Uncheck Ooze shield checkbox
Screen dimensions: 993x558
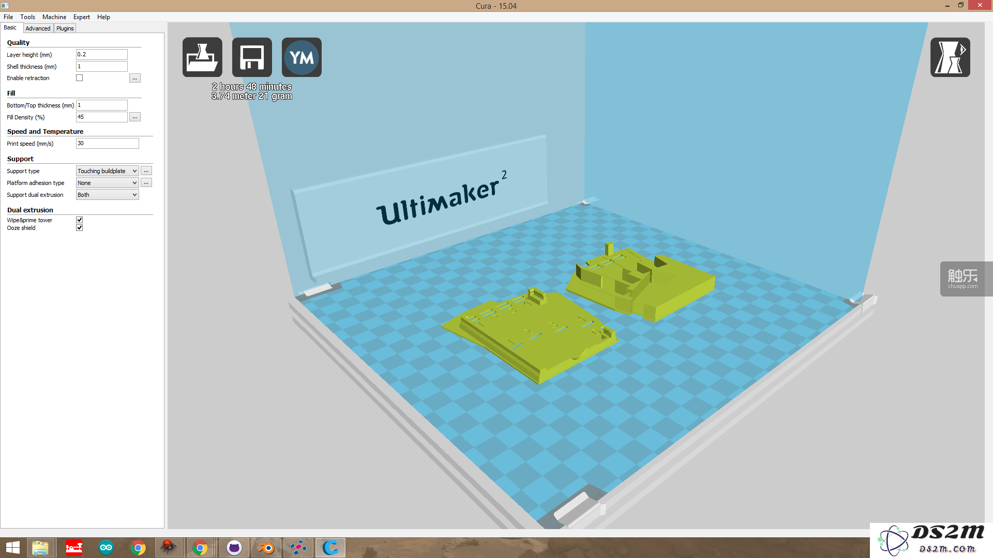[x=80, y=228]
